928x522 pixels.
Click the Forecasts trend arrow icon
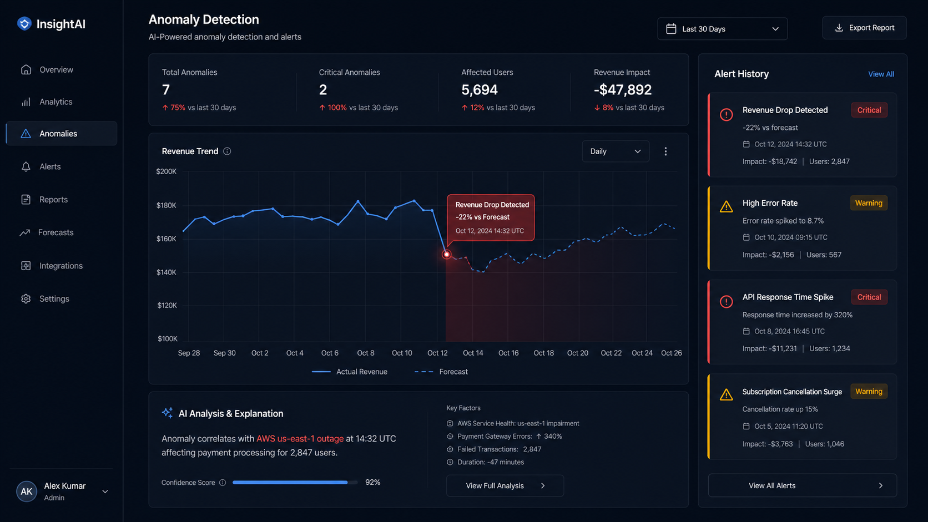[x=25, y=232]
